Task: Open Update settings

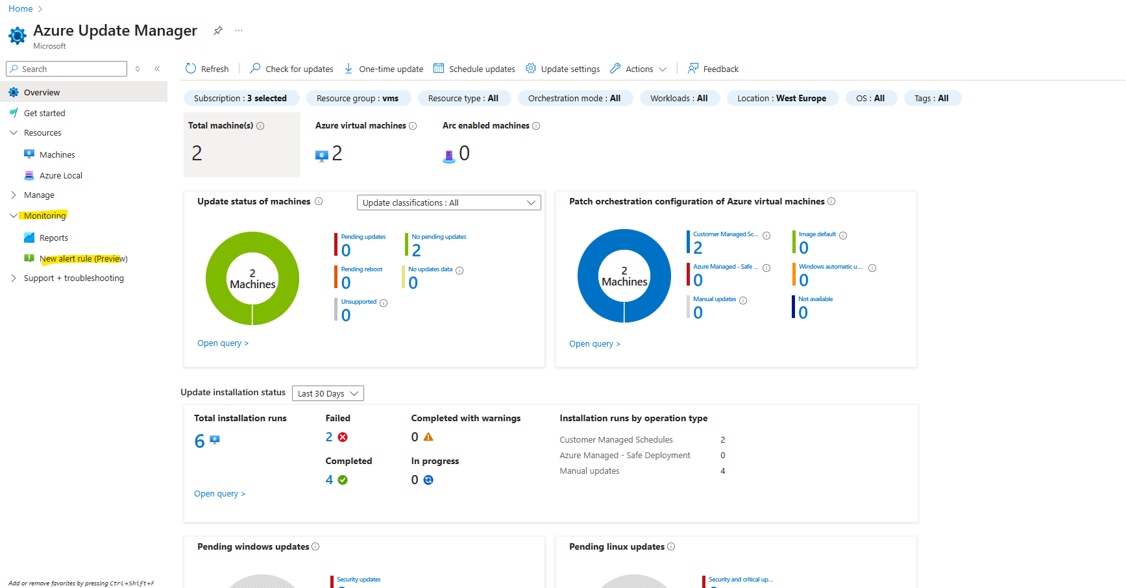Action: [x=563, y=69]
